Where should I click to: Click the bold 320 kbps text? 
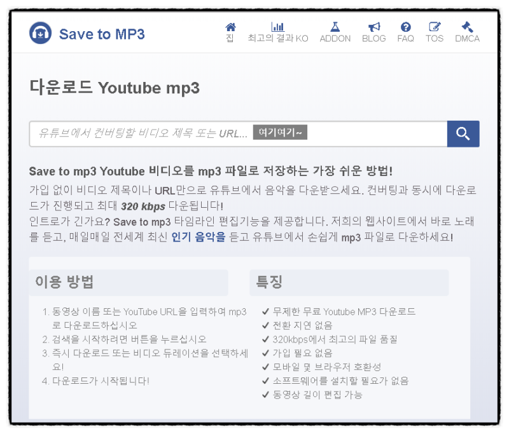pyautogui.click(x=143, y=206)
